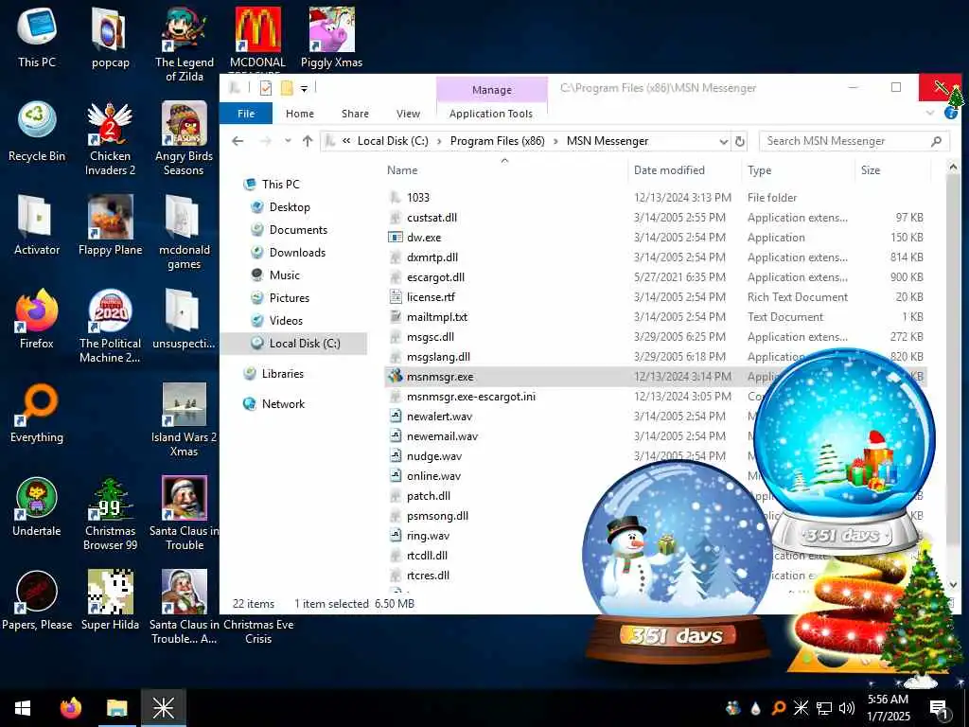
Task: Open the Everything search desktop shortcut
Action: click(x=37, y=413)
